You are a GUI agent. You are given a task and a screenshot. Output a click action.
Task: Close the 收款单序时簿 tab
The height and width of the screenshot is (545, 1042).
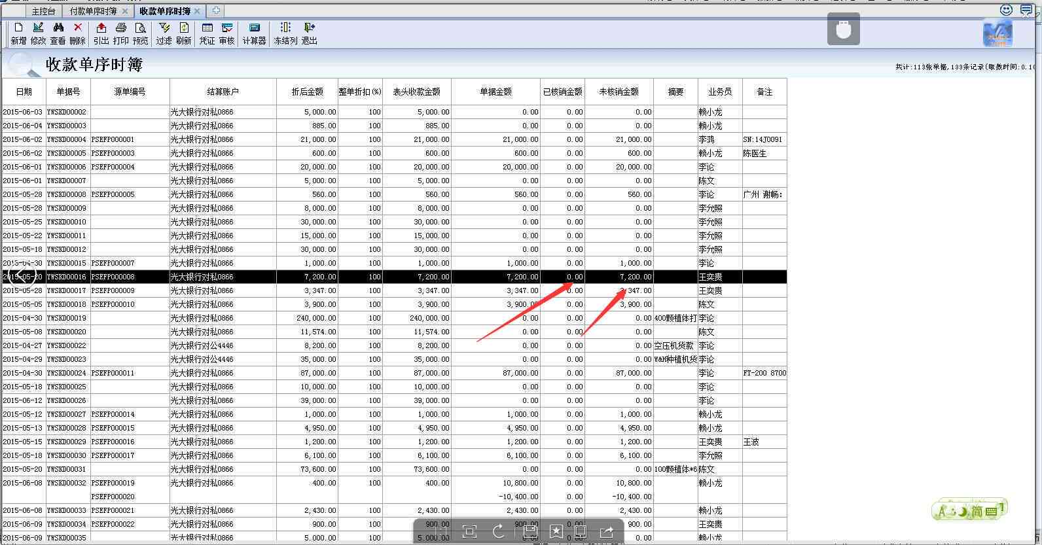click(x=197, y=11)
